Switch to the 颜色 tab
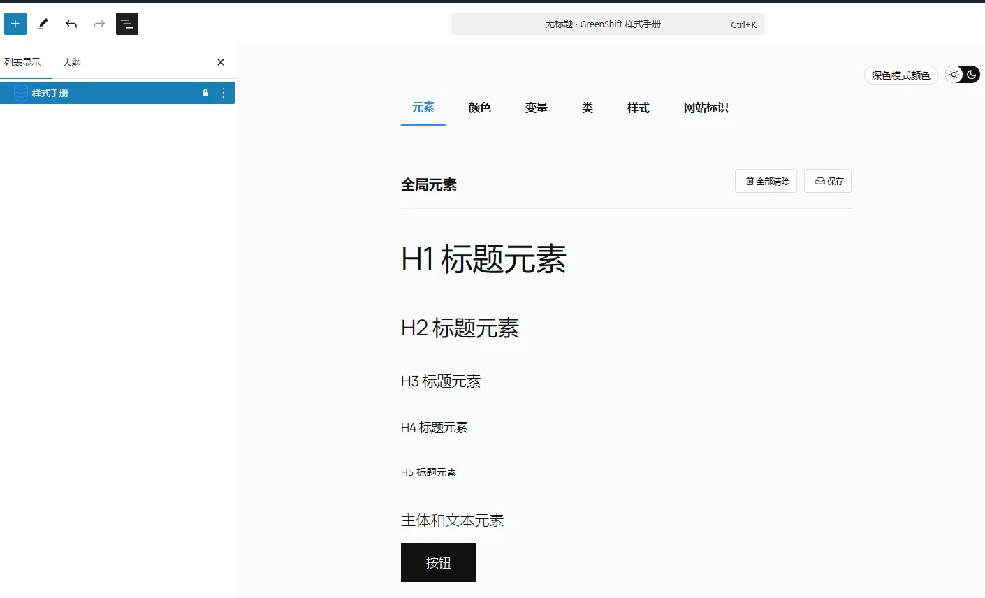 (x=479, y=108)
